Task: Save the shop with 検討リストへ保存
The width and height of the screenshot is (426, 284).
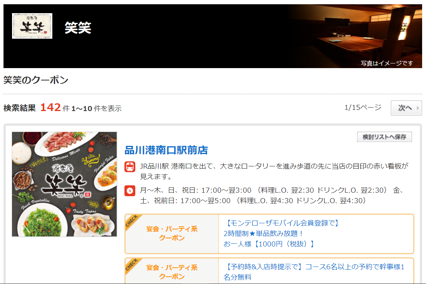Action: tap(385, 137)
